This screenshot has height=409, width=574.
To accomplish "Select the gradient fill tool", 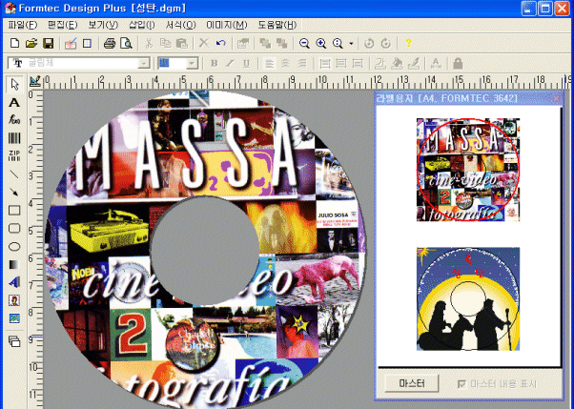I will [x=14, y=264].
